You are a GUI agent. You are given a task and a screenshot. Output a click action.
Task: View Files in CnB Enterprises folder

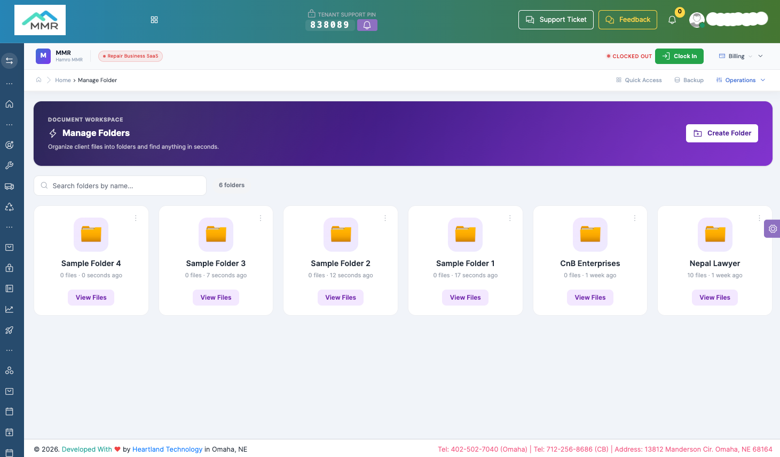tap(590, 298)
